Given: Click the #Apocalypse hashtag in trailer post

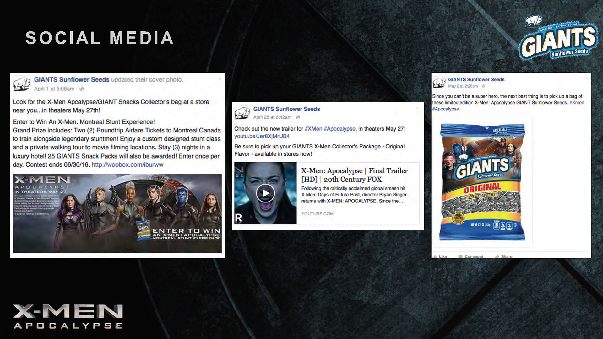Looking at the screenshot, I should pos(340,129).
